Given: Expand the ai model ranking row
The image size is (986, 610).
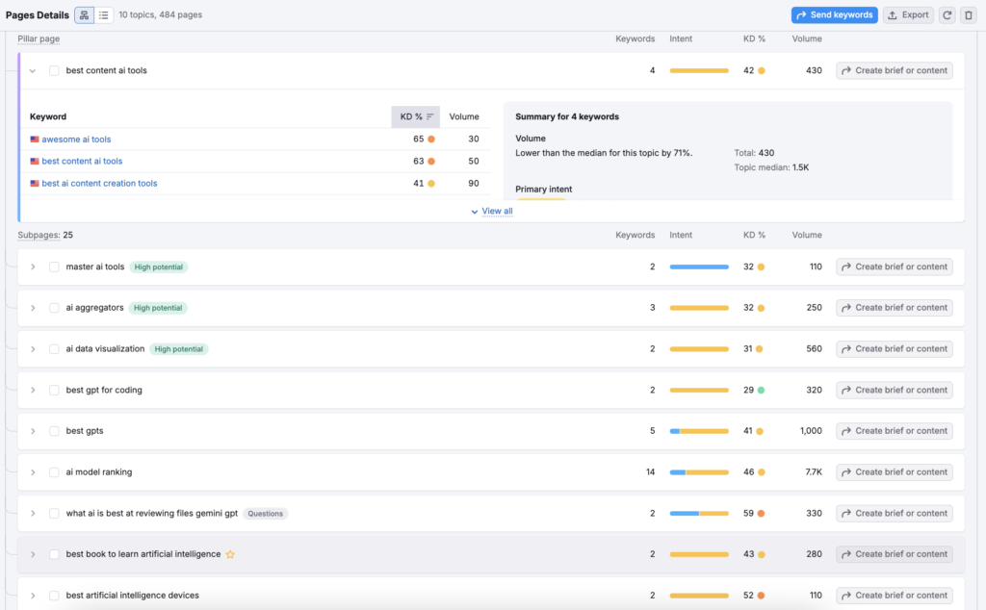Looking at the screenshot, I should (x=33, y=472).
